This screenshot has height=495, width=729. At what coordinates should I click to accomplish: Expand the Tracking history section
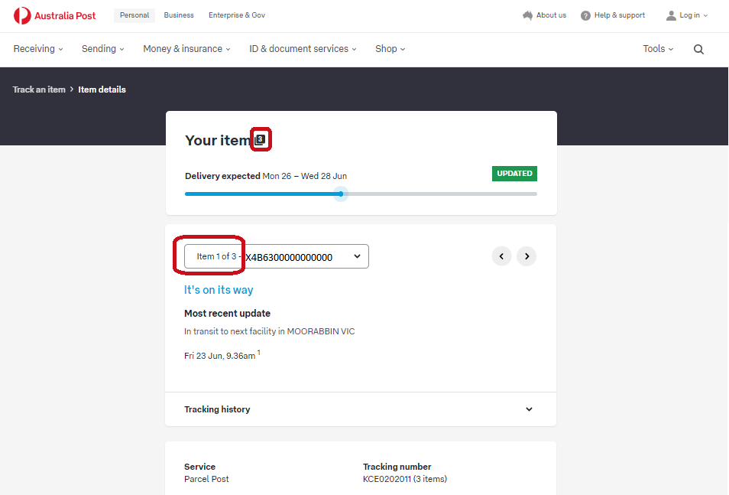(360, 409)
